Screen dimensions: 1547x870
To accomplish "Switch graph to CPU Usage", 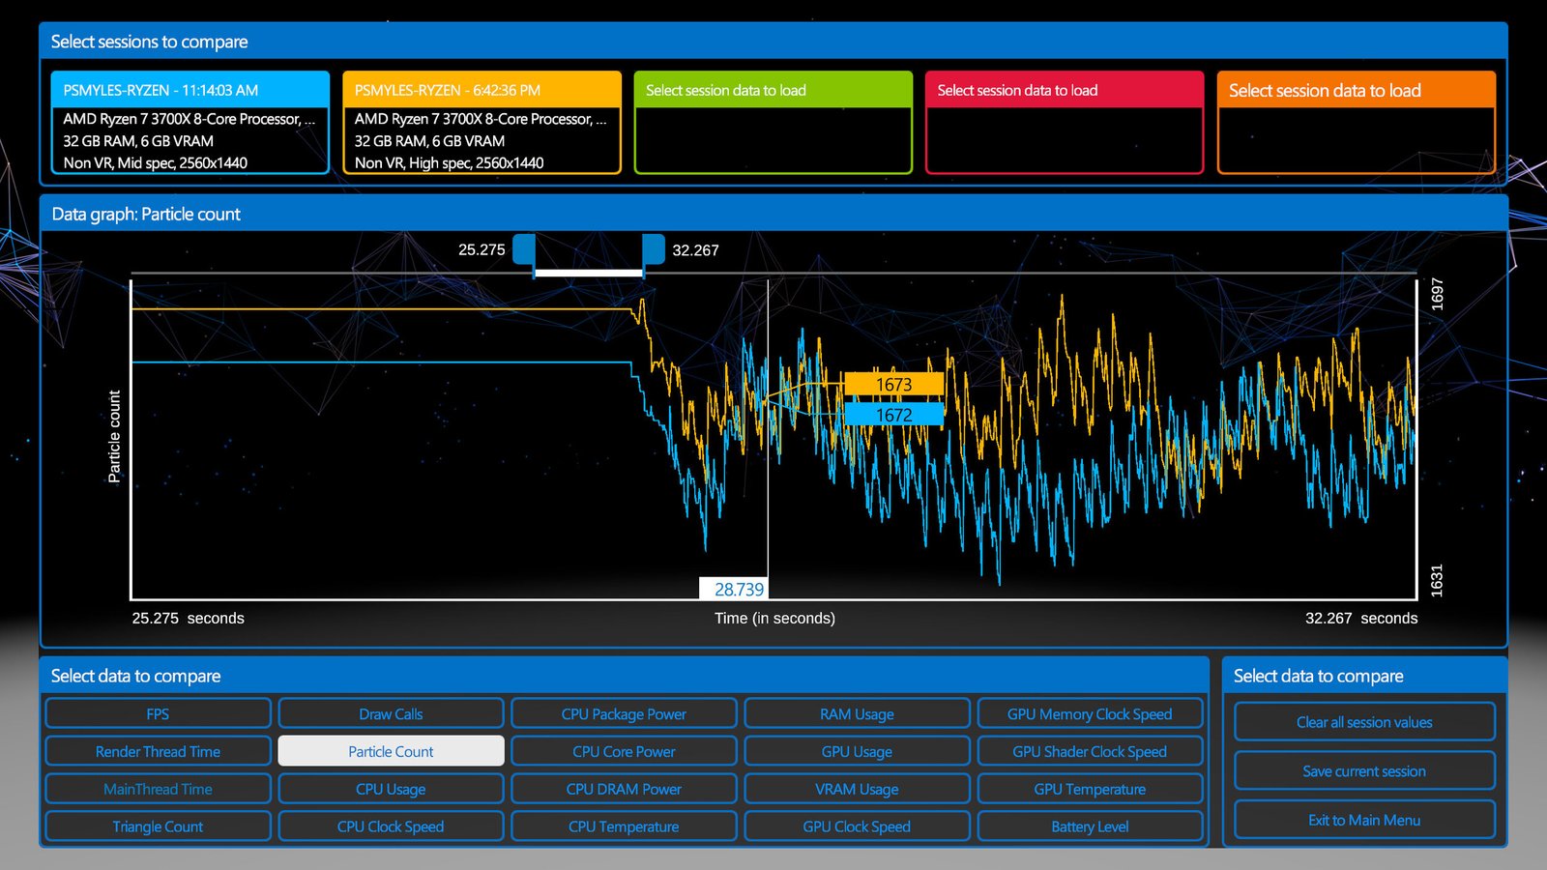I will click(x=391, y=789).
